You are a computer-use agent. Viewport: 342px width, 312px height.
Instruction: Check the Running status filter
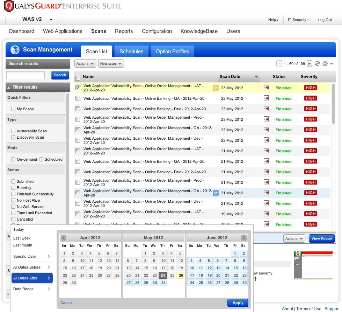pos(13,188)
